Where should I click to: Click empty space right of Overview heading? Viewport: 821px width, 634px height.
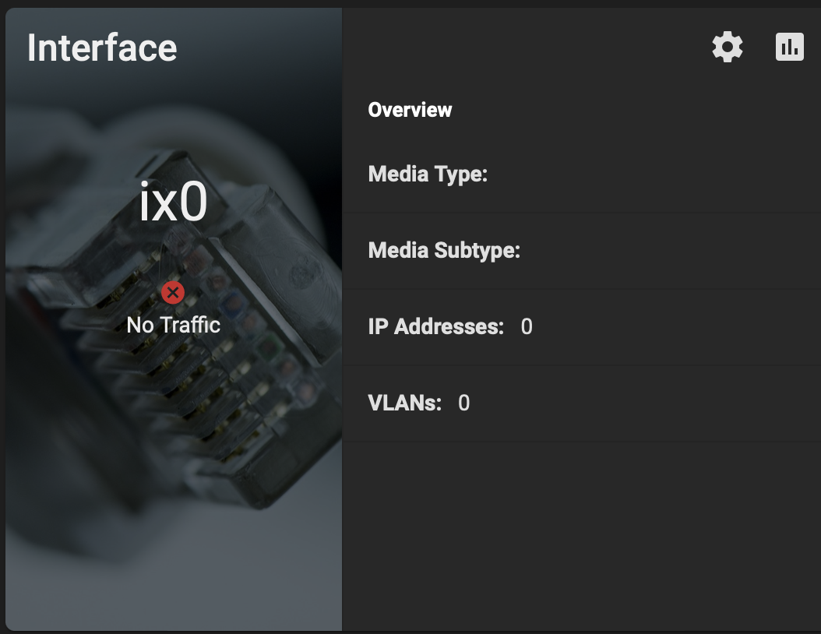(x=629, y=110)
